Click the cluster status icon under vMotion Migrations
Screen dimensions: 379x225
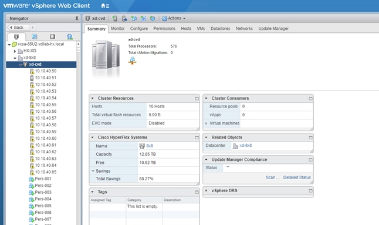(132, 61)
